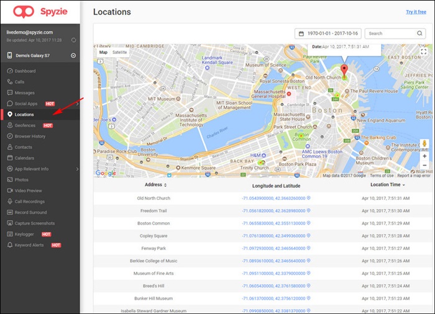Zoom in with the map plus button

pyautogui.click(x=424, y=156)
